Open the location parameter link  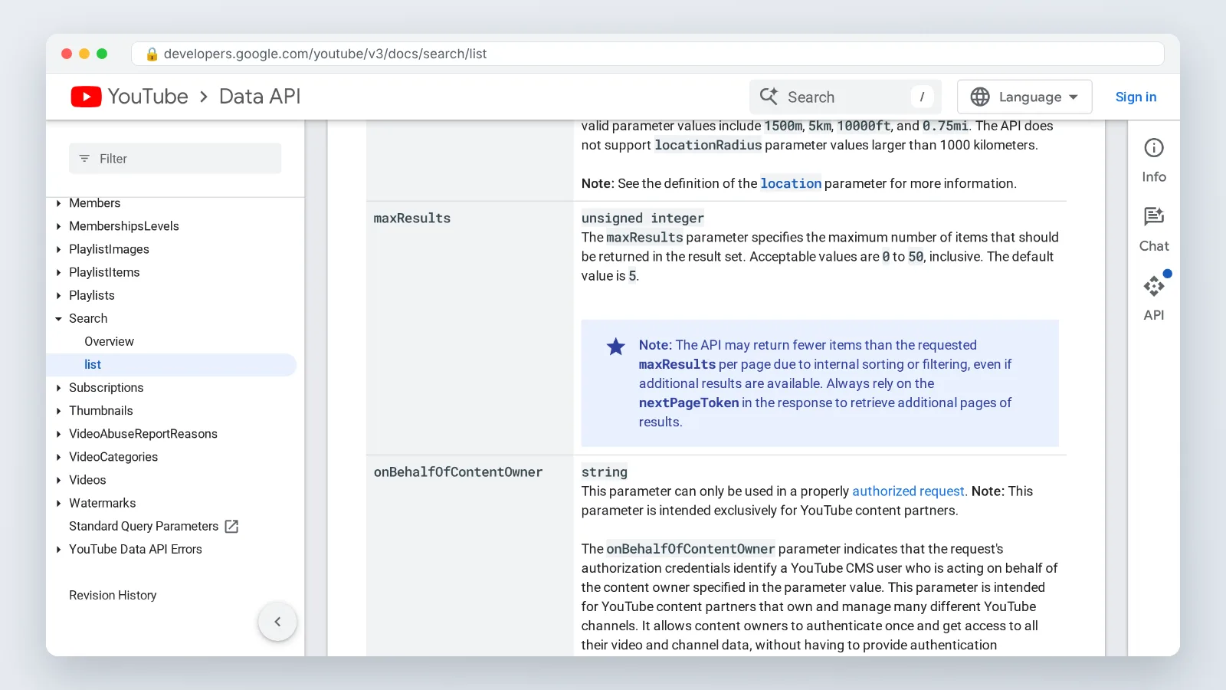pos(791,183)
